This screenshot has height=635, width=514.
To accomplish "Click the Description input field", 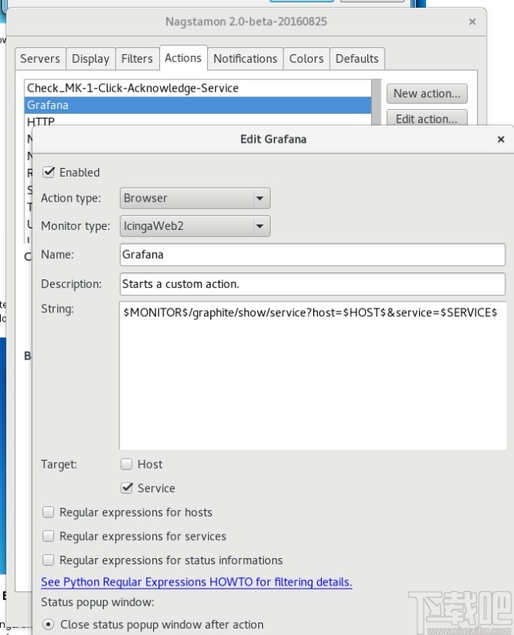I will tap(312, 284).
